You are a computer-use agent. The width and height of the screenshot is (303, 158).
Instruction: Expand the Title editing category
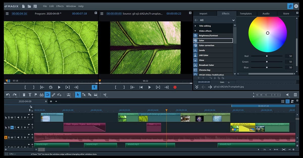(x=195, y=26)
